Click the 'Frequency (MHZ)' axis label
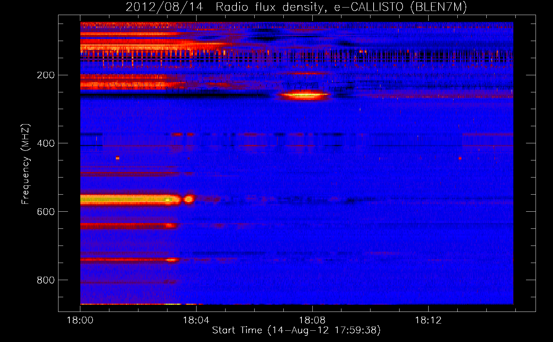 pos(25,164)
